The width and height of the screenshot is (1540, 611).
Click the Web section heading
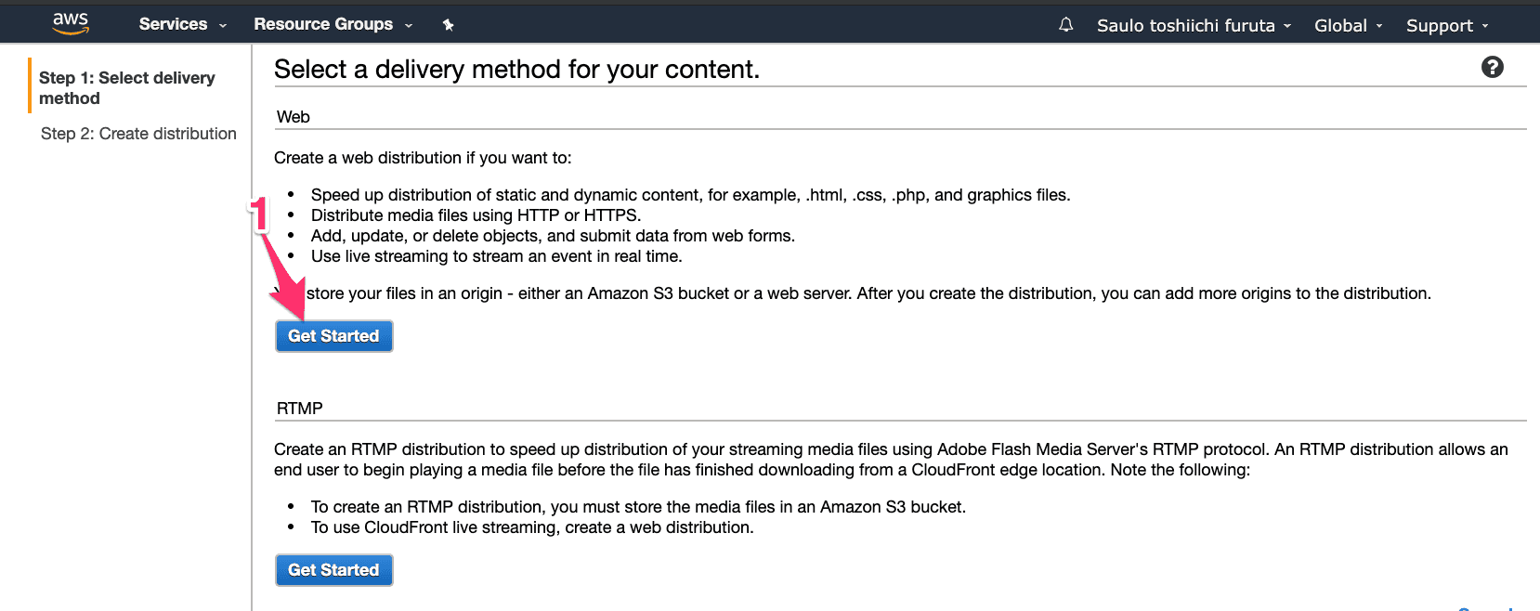[x=294, y=117]
